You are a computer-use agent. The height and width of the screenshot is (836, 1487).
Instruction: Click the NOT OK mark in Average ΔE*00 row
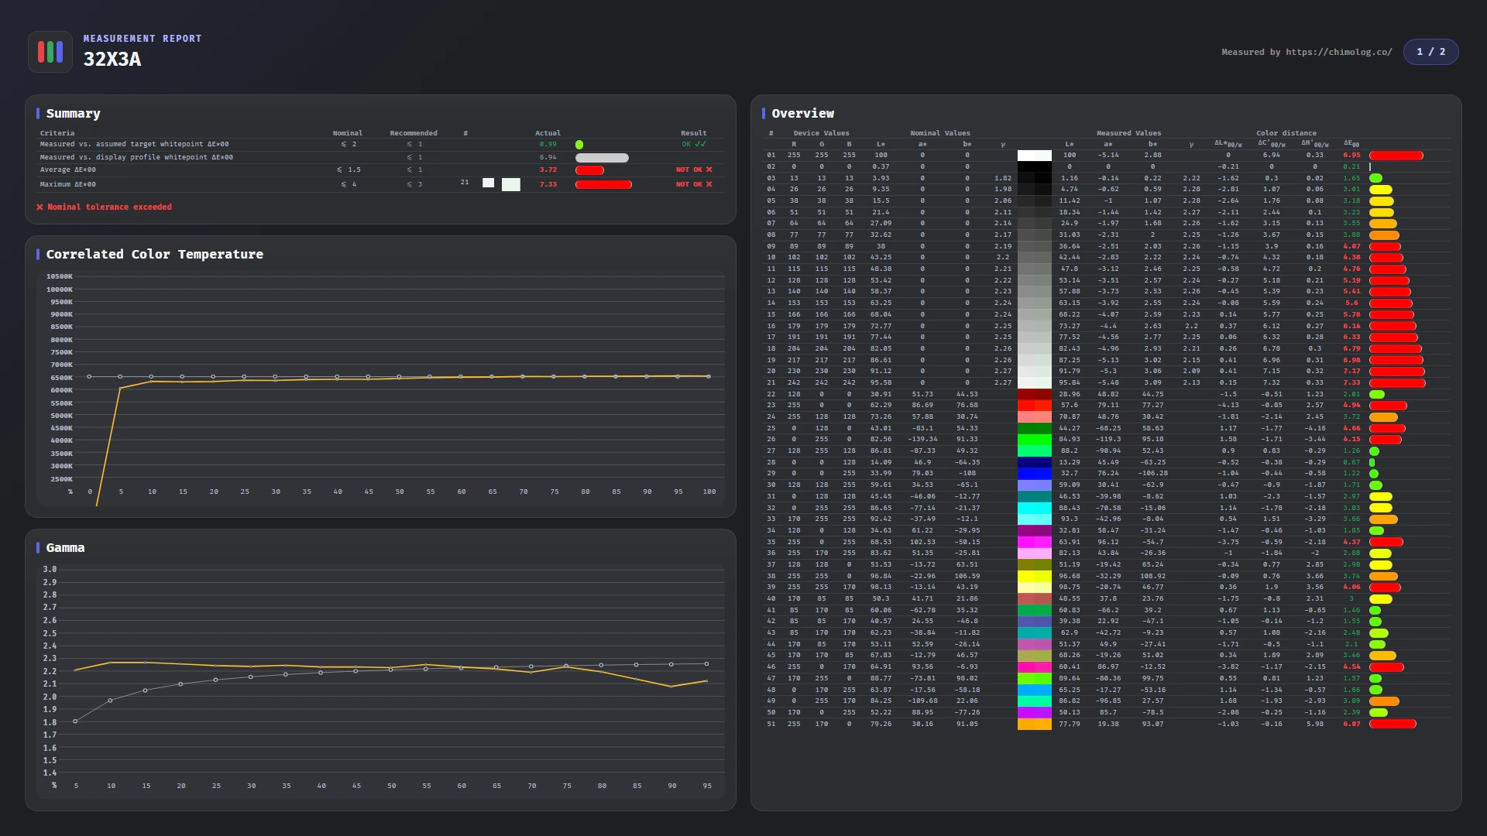[694, 170]
